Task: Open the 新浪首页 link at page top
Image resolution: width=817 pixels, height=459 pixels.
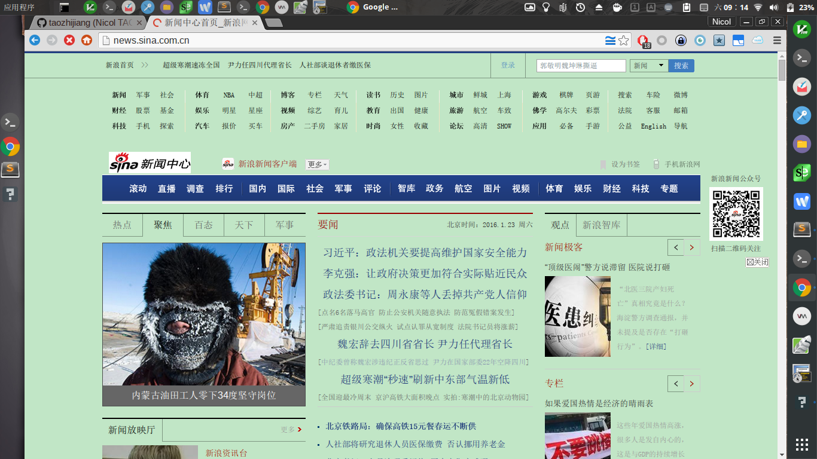Action: [120, 65]
